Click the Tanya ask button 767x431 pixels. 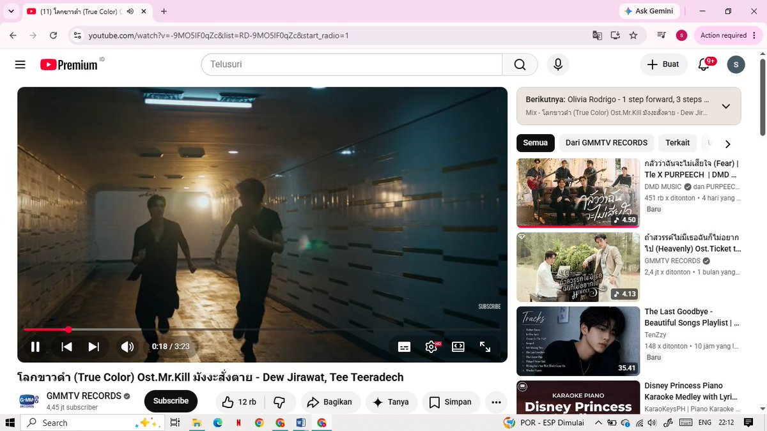pyautogui.click(x=391, y=402)
